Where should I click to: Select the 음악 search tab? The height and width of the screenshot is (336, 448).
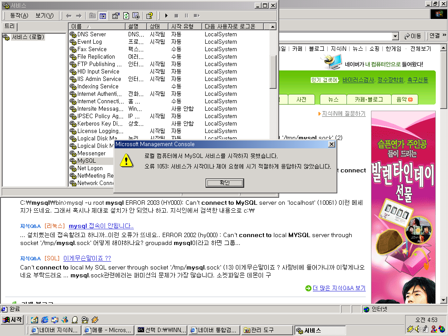(x=404, y=99)
